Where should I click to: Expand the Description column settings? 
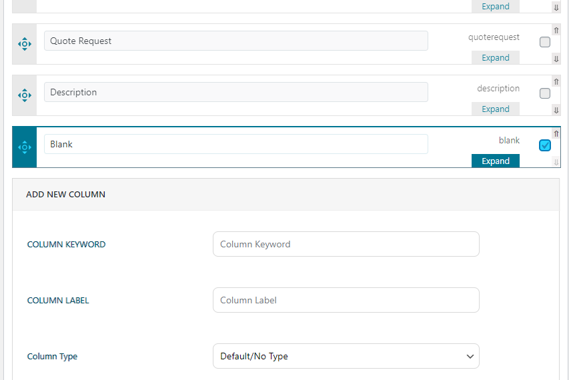(x=496, y=109)
